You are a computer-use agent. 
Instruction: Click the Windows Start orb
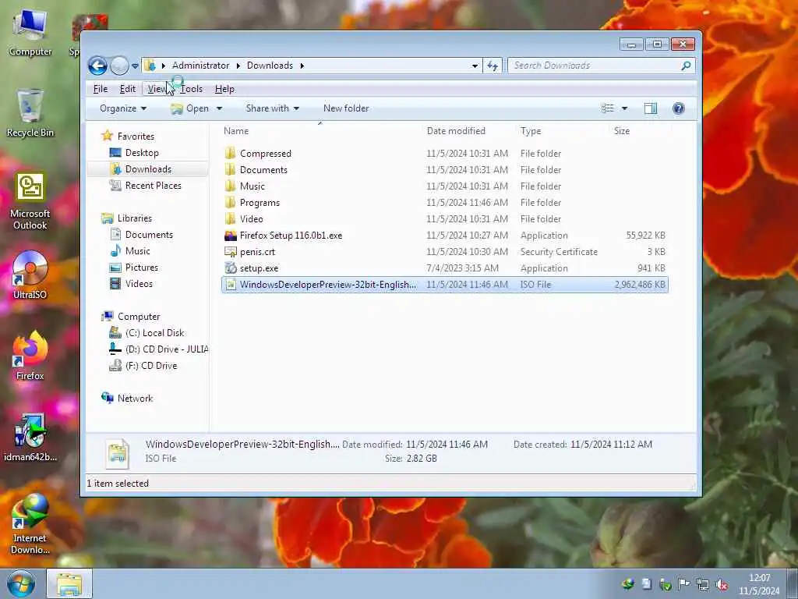[x=20, y=583]
